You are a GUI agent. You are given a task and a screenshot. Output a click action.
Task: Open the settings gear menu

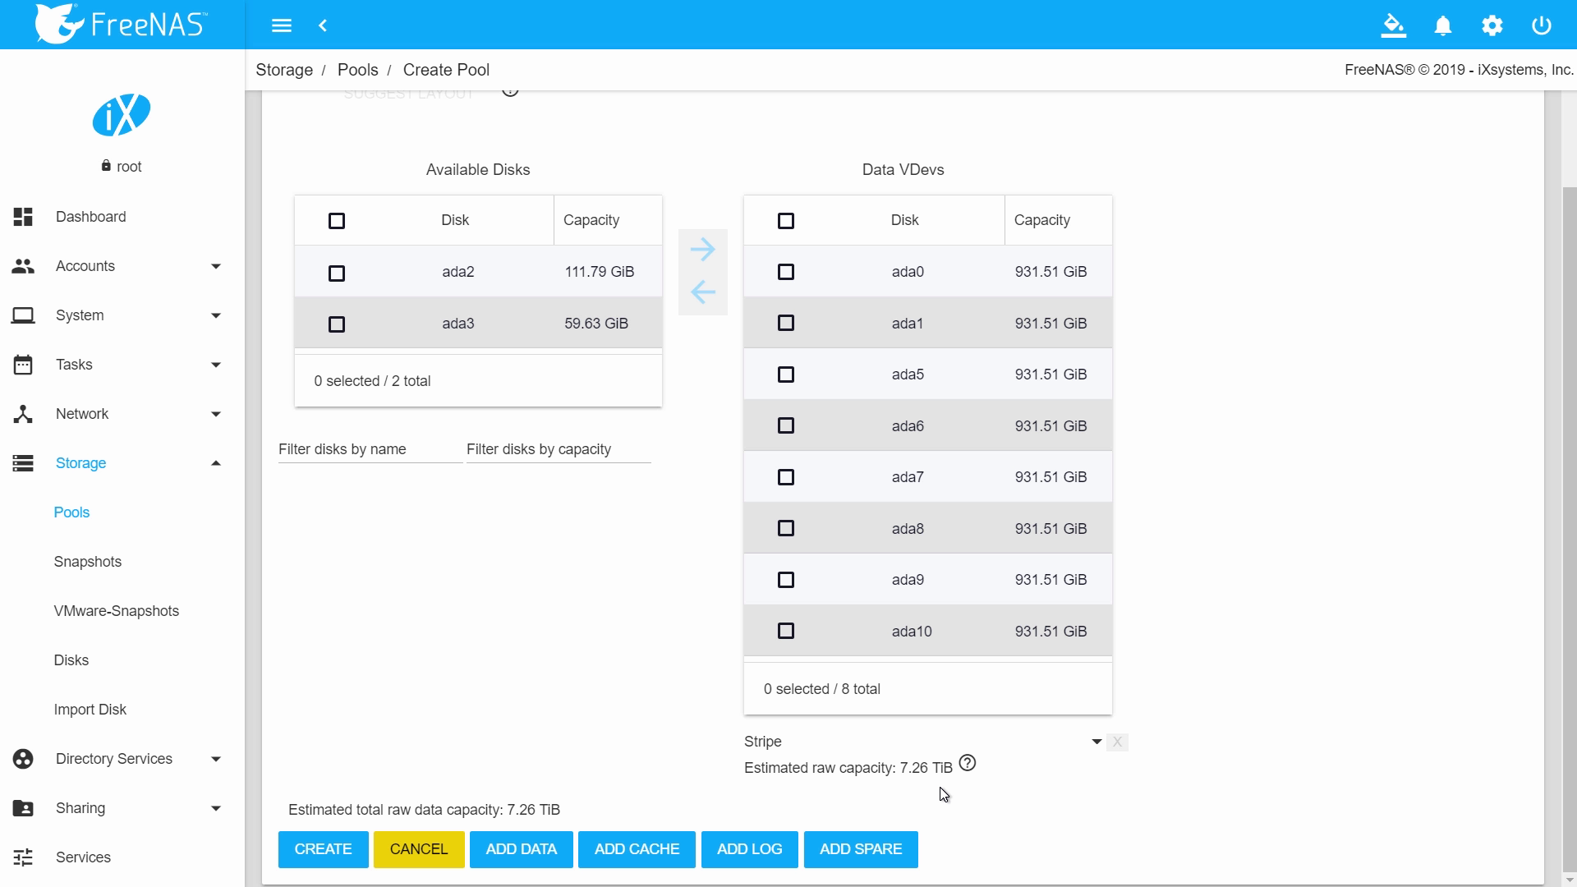click(1492, 25)
